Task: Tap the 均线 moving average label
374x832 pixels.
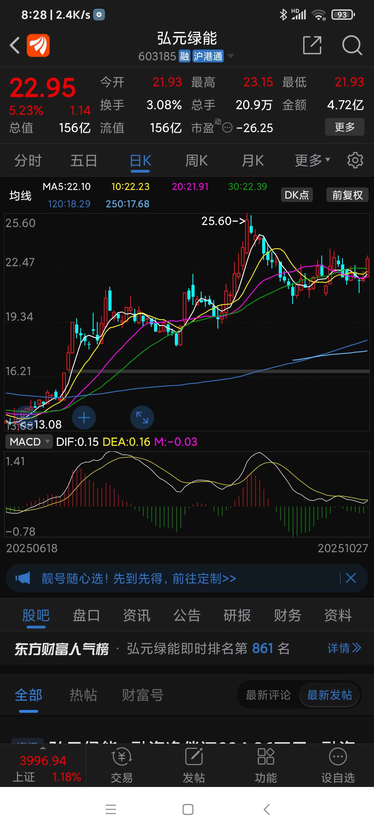Action: click(x=20, y=196)
